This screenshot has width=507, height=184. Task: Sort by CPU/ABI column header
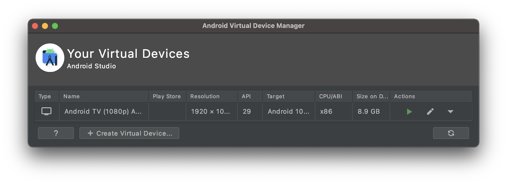coord(331,96)
